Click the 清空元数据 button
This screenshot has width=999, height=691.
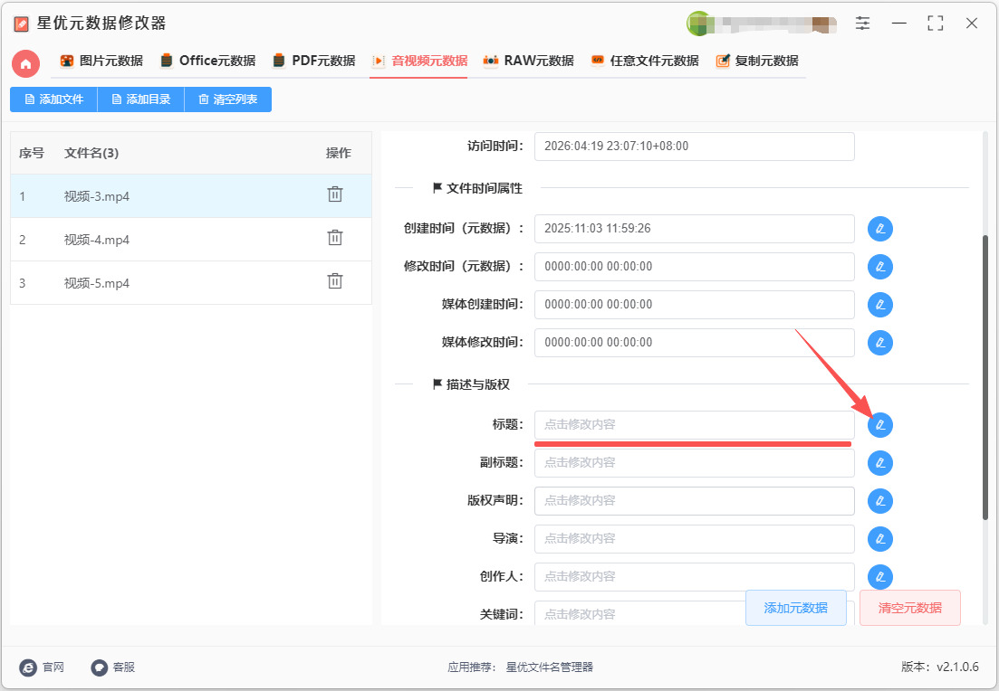(x=910, y=608)
